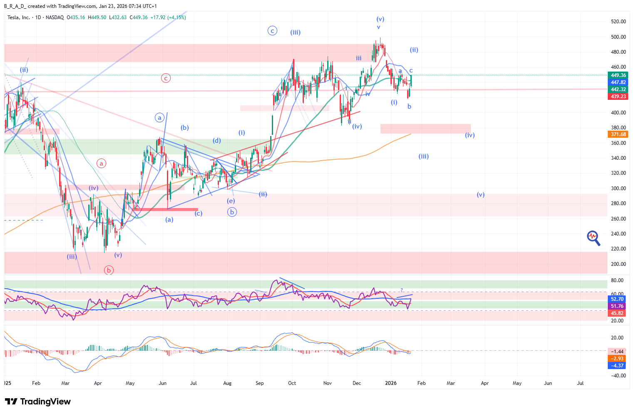The width and height of the screenshot is (634, 414).
Task: Select the purple 51.76 RSI value label
Action: 617,306
